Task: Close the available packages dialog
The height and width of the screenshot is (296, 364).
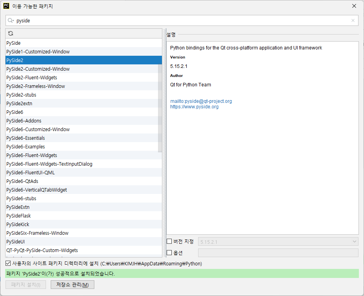Action: coord(354,6)
